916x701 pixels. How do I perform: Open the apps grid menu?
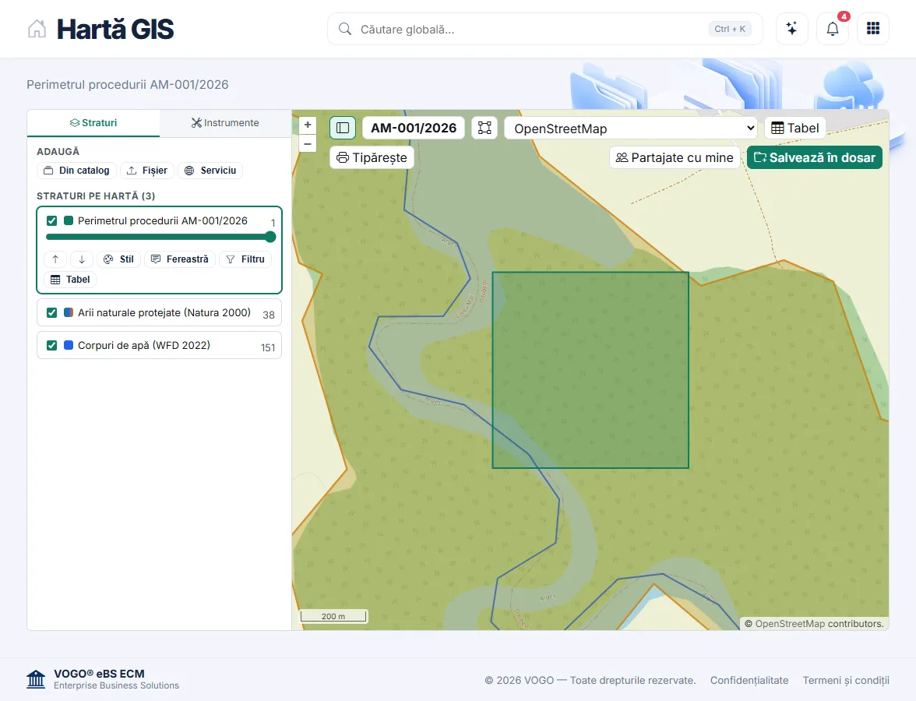point(872,29)
